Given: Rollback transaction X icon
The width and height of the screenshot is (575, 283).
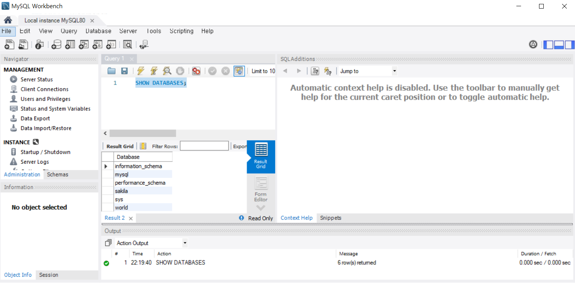Looking at the screenshot, I should (x=226, y=71).
